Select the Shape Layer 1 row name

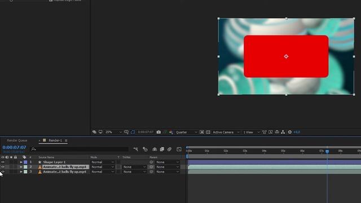pos(54,162)
